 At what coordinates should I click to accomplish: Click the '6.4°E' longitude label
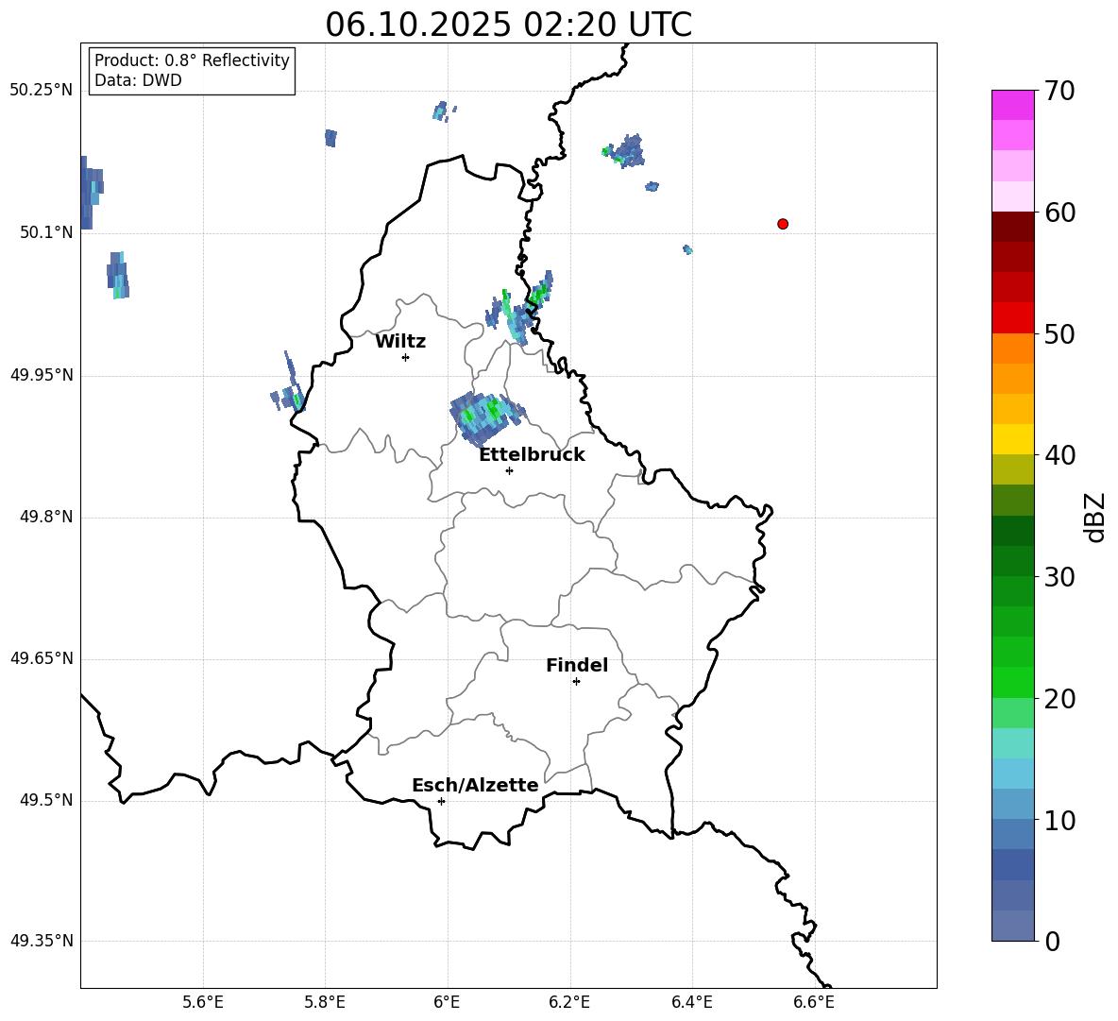(691, 1002)
